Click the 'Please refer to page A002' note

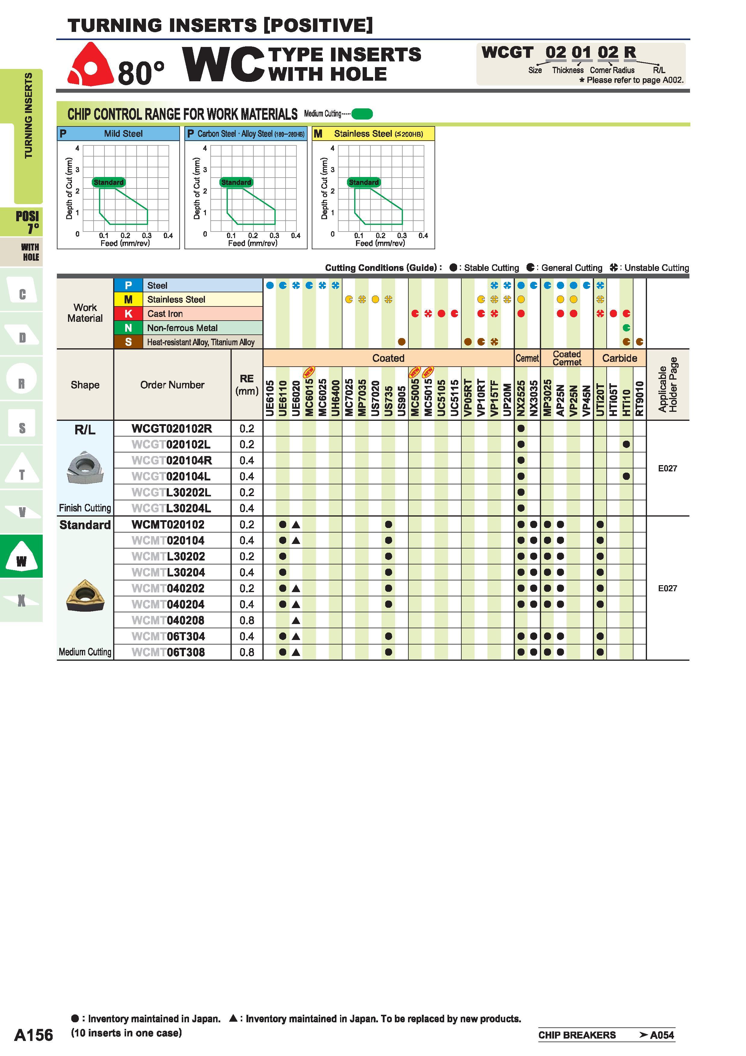632,80
